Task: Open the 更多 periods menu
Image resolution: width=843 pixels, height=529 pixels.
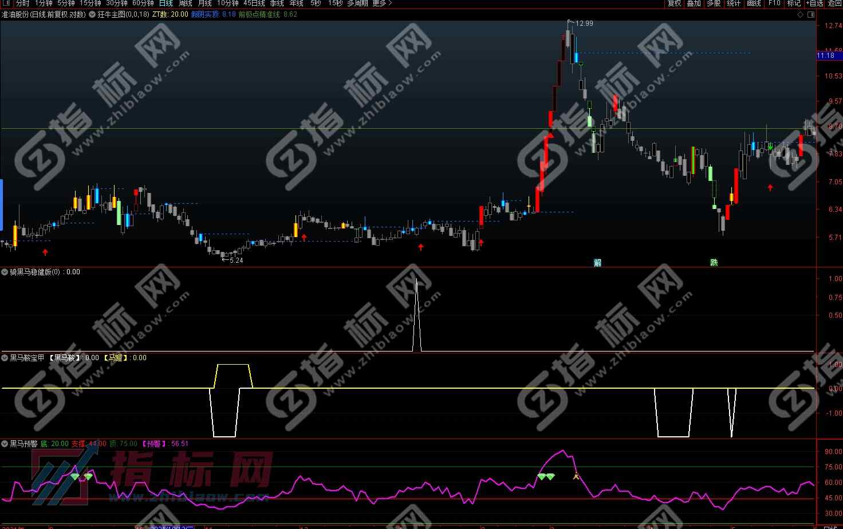Action: (381, 3)
